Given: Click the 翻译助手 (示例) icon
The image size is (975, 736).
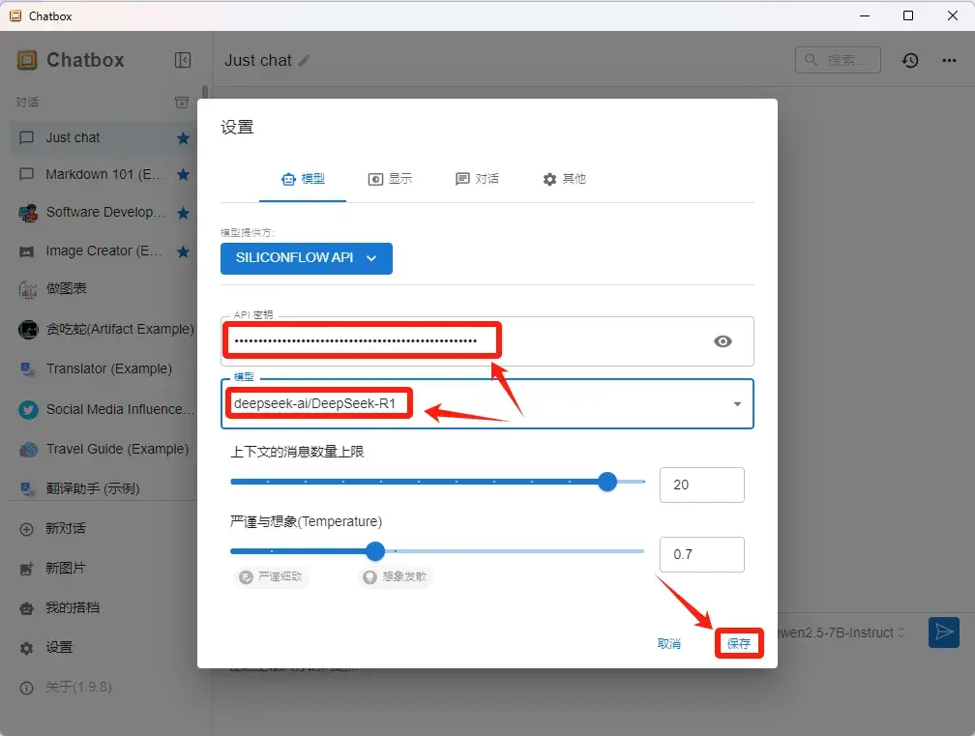Looking at the screenshot, I should [28, 488].
